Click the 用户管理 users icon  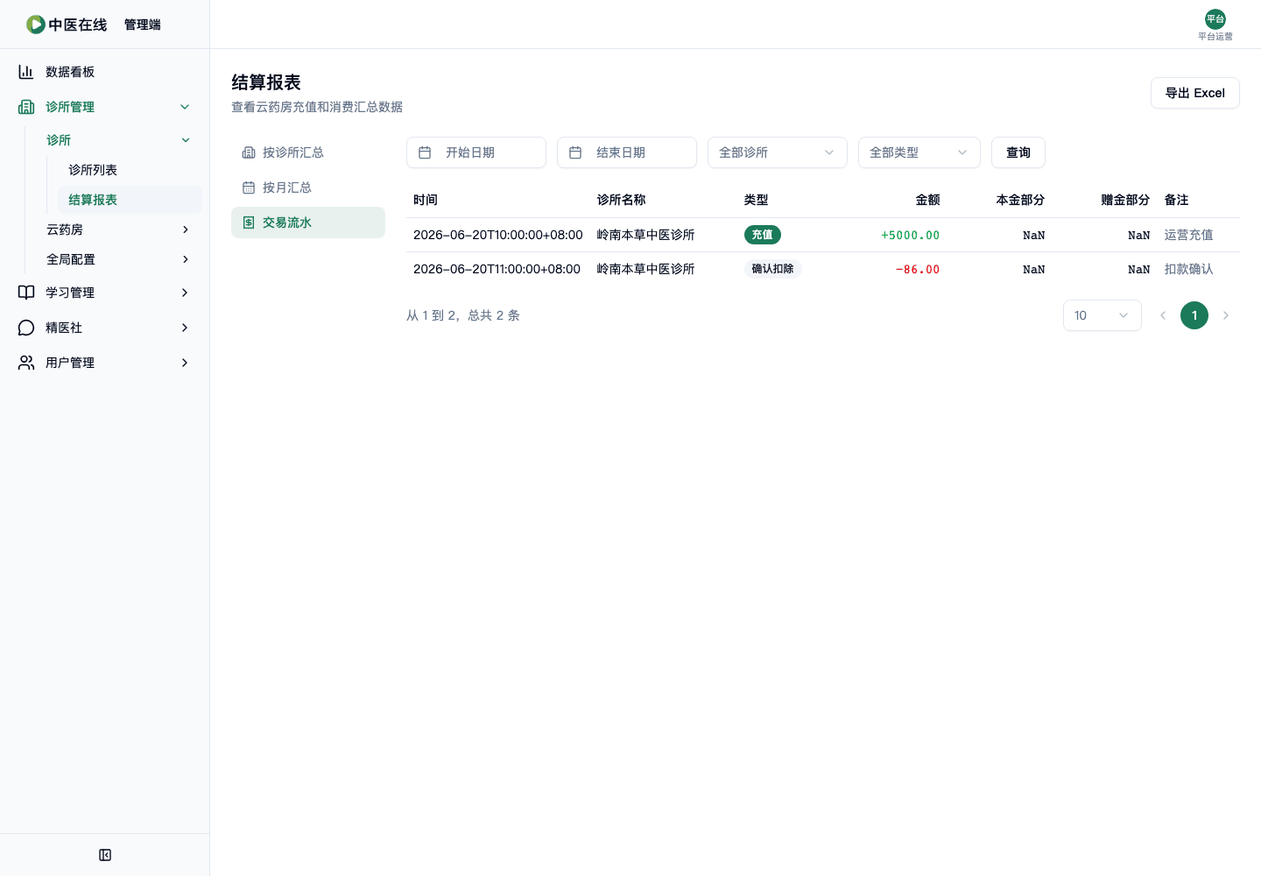pyautogui.click(x=26, y=363)
